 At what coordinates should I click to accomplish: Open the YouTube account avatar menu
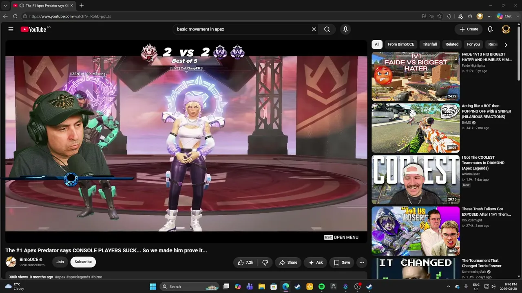pos(506,29)
